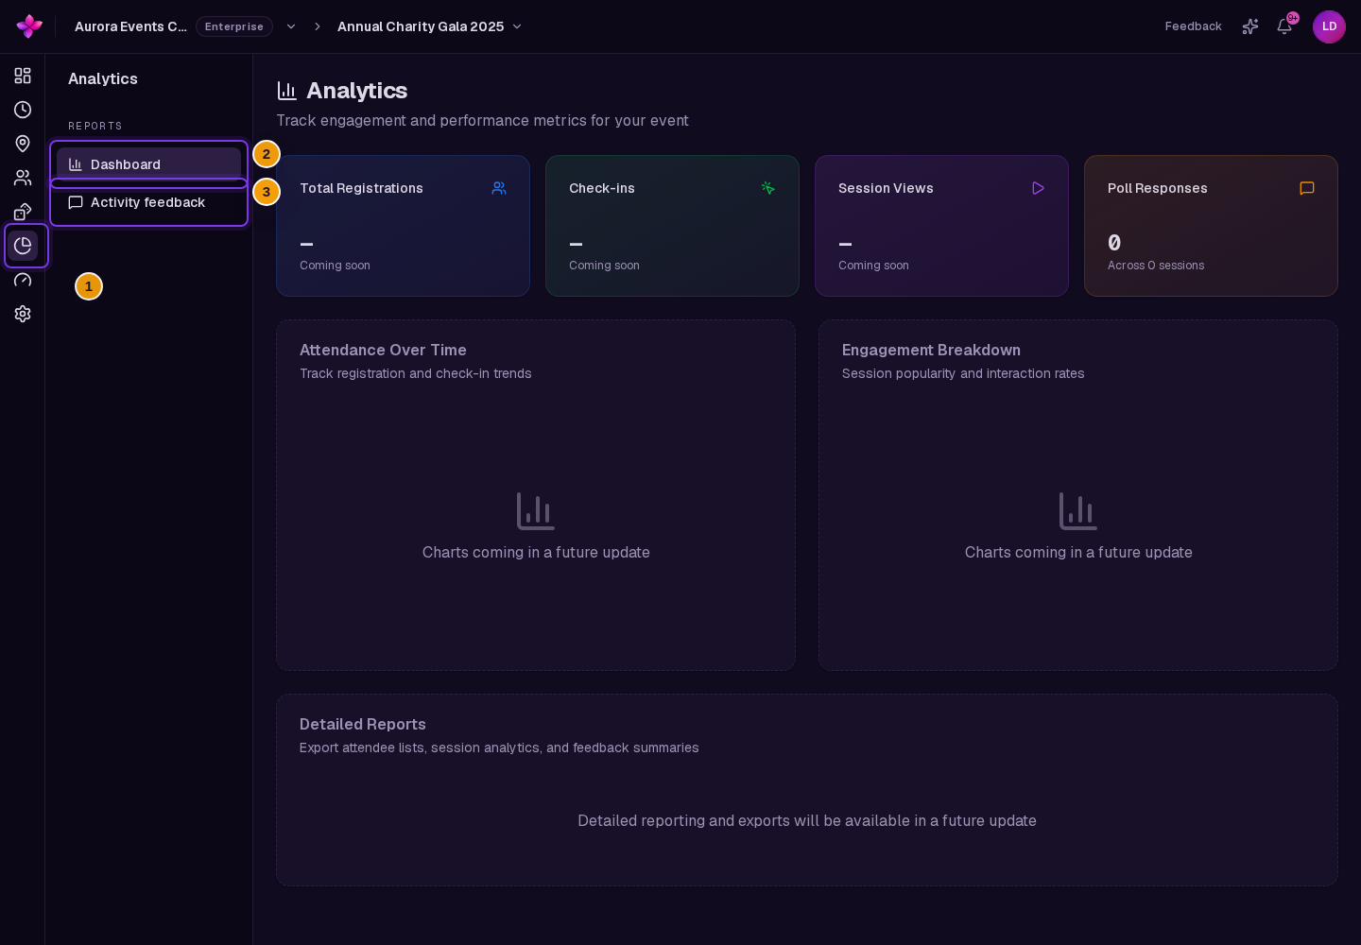Open the LD user avatar menu
The width and height of the screenshot is (1361, 945).
click(x=1329, y=26)
